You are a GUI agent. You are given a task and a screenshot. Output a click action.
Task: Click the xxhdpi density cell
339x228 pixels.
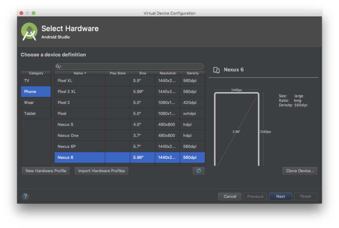click(x=193, y=114)
